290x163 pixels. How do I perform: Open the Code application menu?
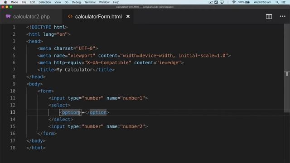(14, 2)
